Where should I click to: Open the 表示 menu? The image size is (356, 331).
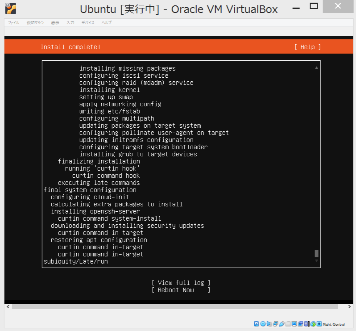tap(55, 22)
